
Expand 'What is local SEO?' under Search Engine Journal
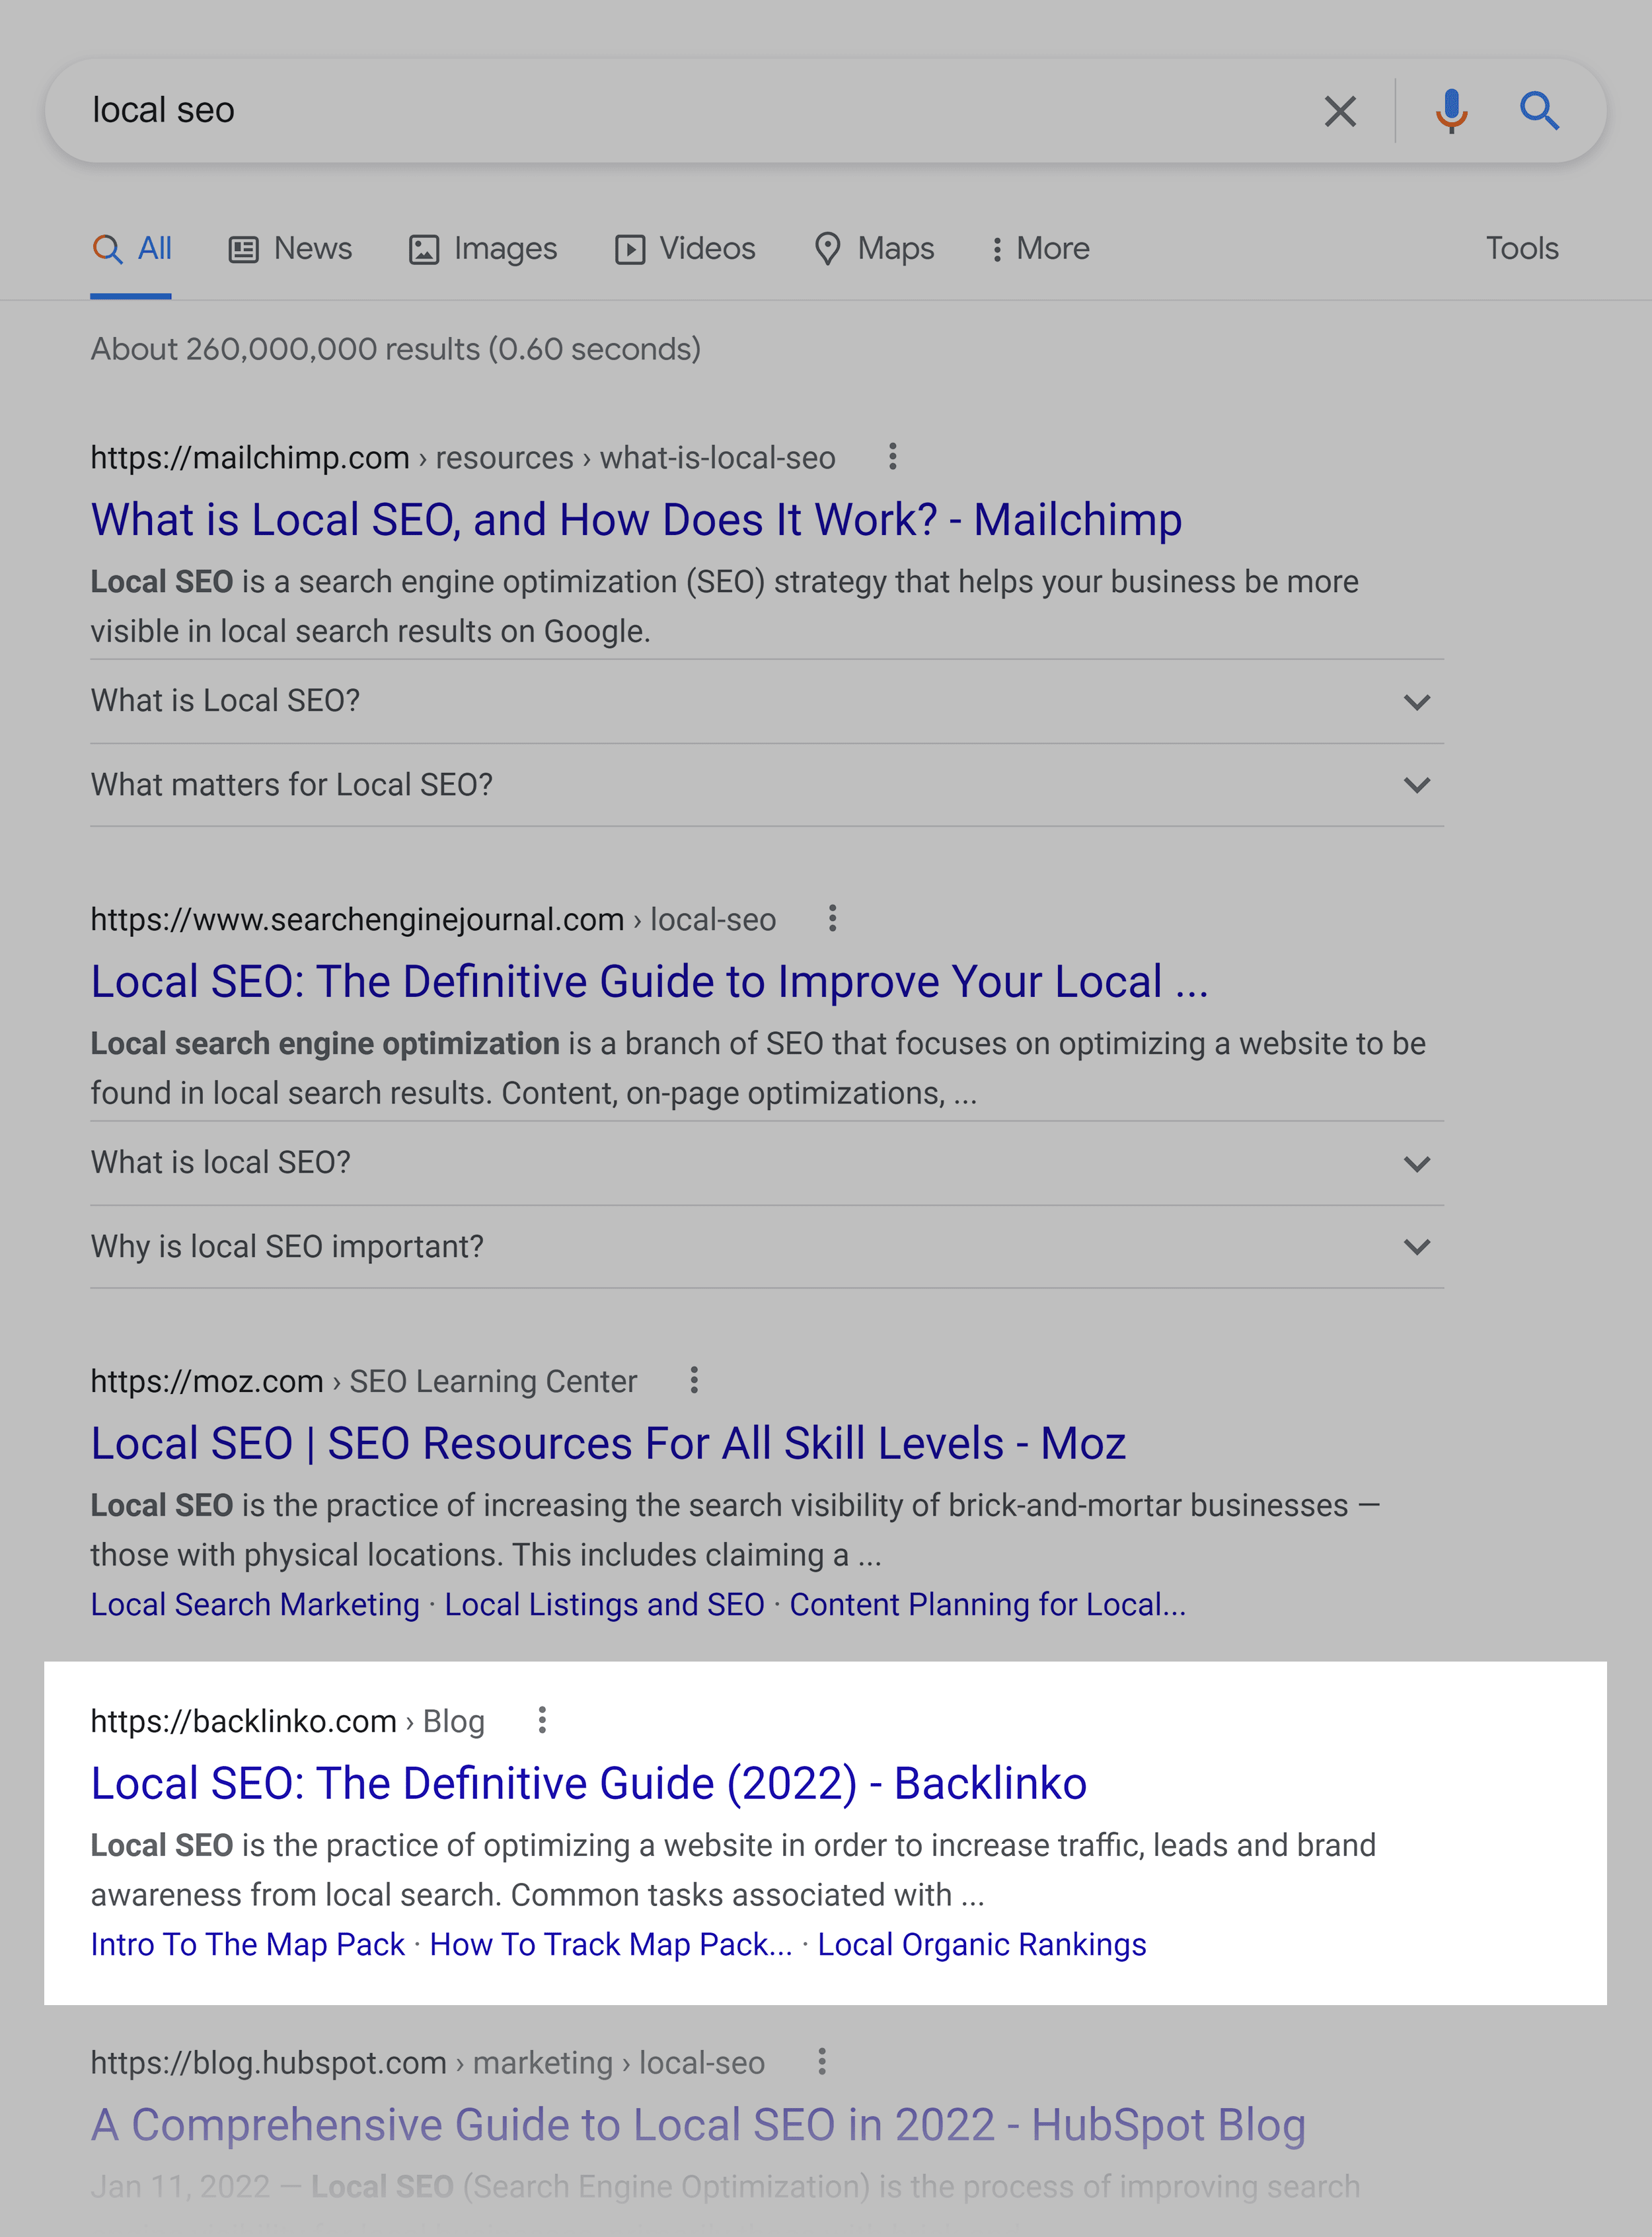(x=767, y=1163)
